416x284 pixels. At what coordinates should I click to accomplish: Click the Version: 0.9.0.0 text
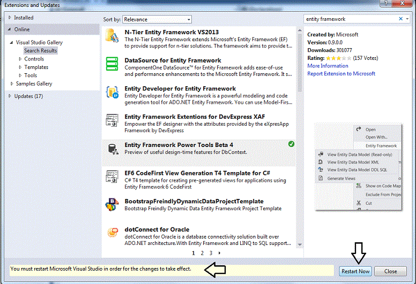point(325,42)
